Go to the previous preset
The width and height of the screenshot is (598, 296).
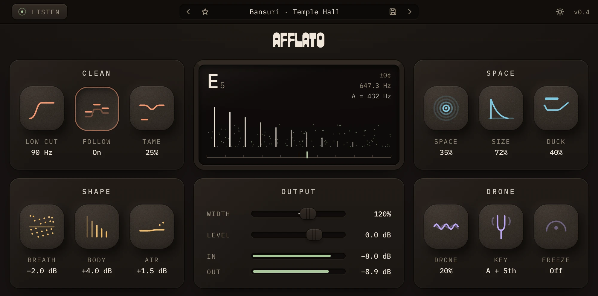point(188,12)
